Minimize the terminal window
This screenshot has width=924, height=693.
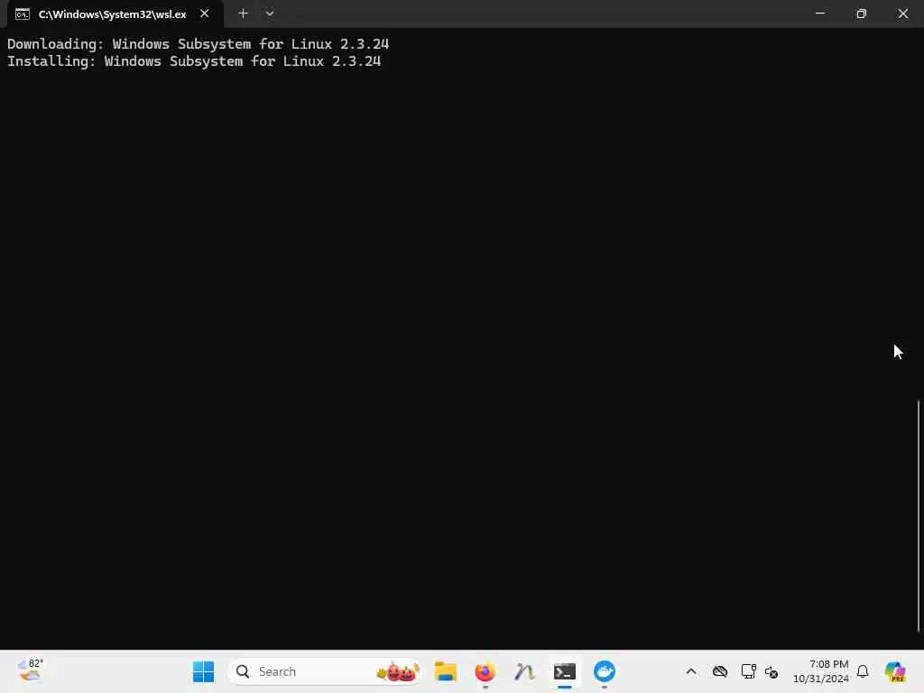[x=819, y=14]
